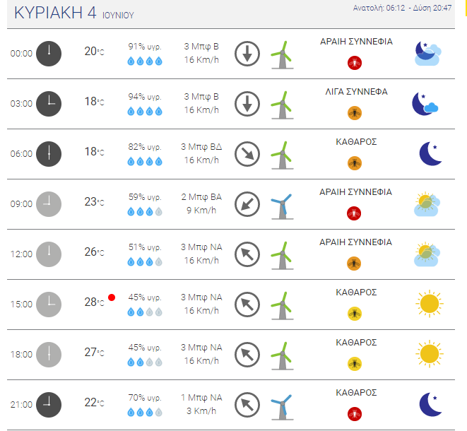
Task: Click the sun icon at 15:00
Action: point(429,304)
